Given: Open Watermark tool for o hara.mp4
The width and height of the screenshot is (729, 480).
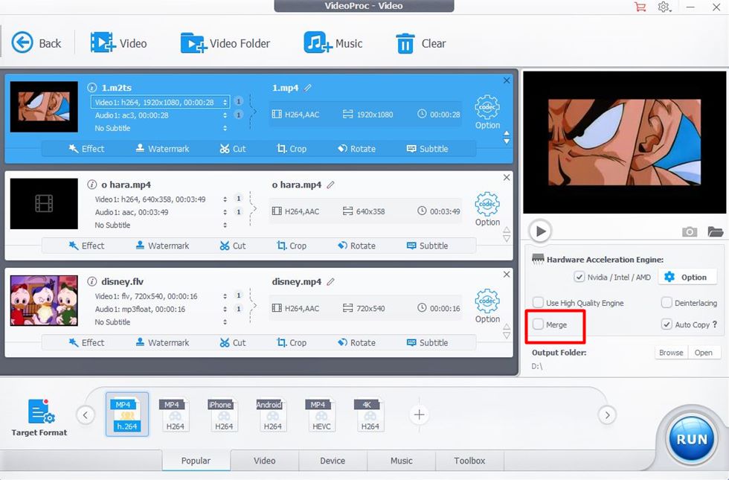Looking at the screenshot, I should pos(162,246).
